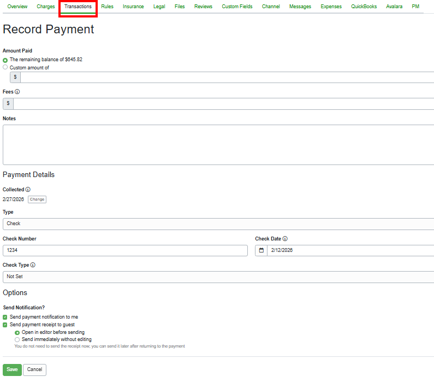Viewport: 434px width, 382px height.
Task: Toggle Send payment receipt to guest
Action: [5, 325]
